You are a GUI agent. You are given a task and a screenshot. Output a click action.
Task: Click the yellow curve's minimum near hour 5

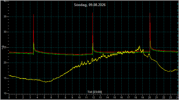[x=46, y=82]
